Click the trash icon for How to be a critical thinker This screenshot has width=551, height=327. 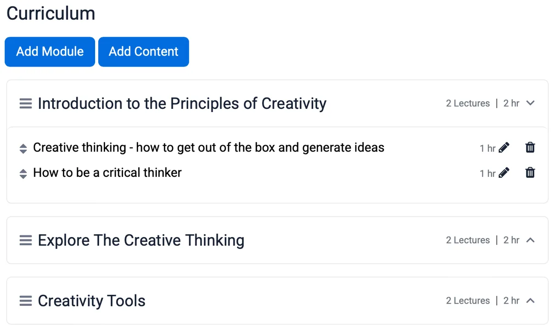pyautogui.click(x=530, y=173)
